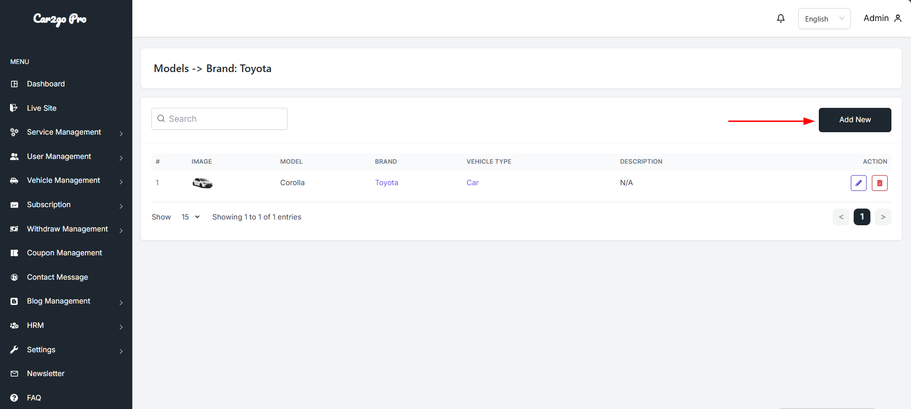The width and height of the screenshot is (911, 409).
Task: Click the VEHICLE TYPE column header
Action: [489, 162]
